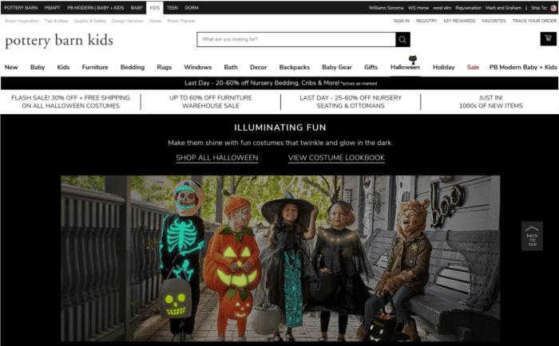
Task: Visit the west elm link
Action: 442,8
